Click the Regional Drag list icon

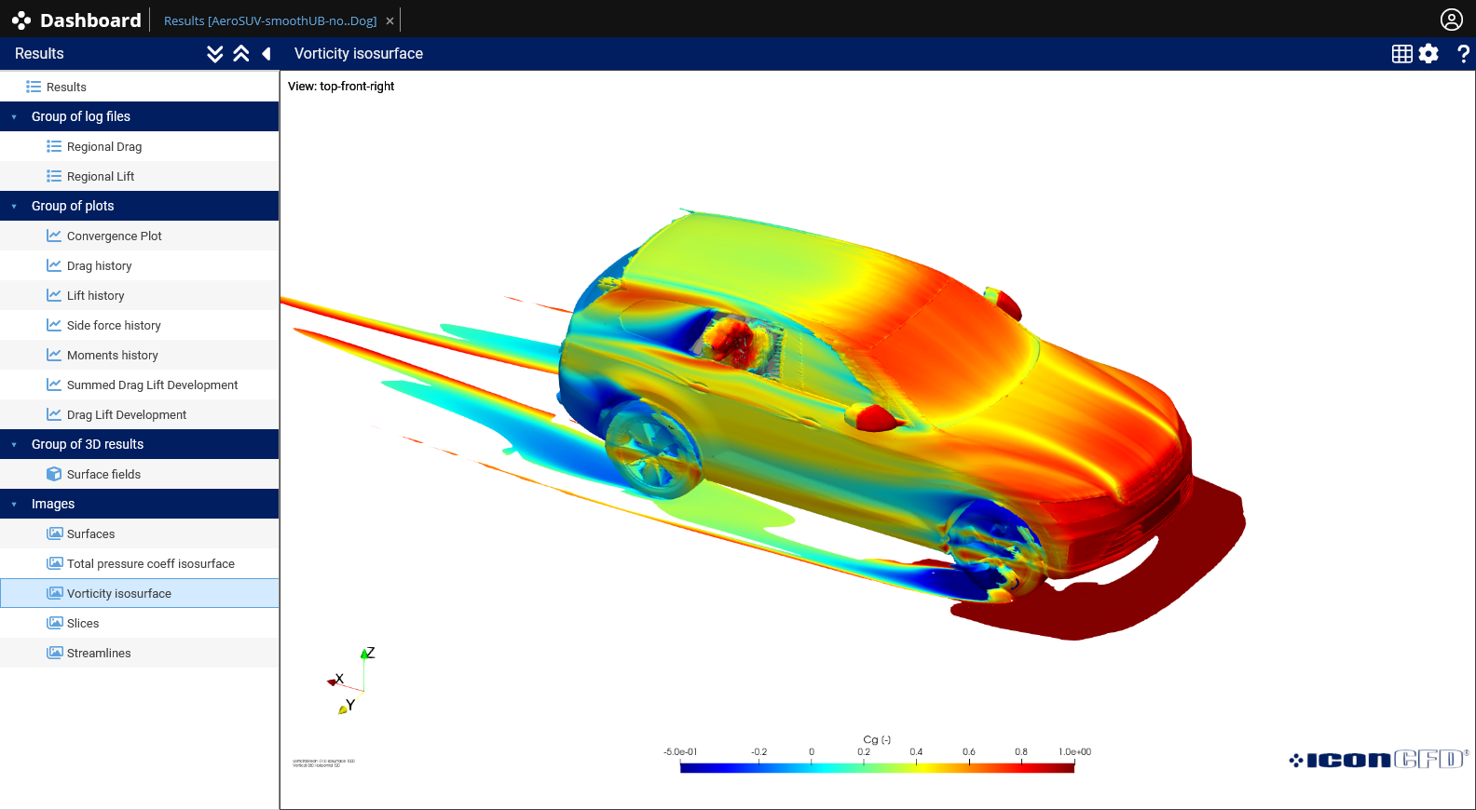[x=54, y=146]
